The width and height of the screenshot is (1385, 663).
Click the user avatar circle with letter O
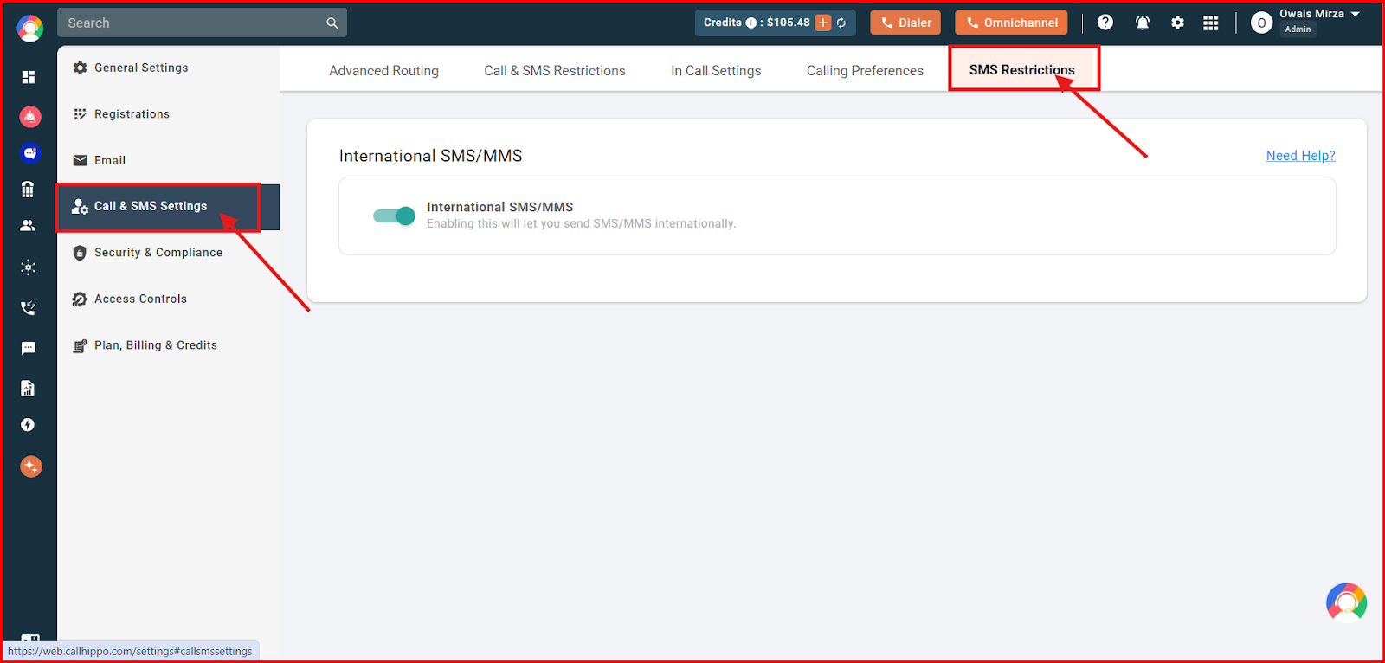[x=1261, y=23]
